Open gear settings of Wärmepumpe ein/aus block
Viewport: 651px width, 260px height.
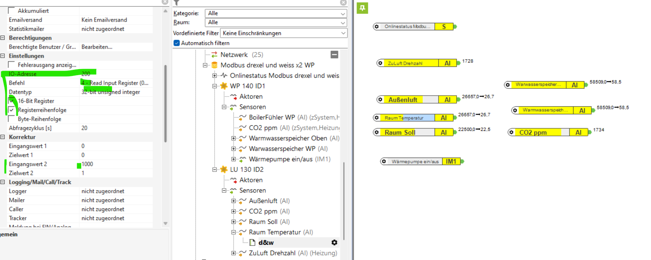pyautogui.click(x=384, y=161)
